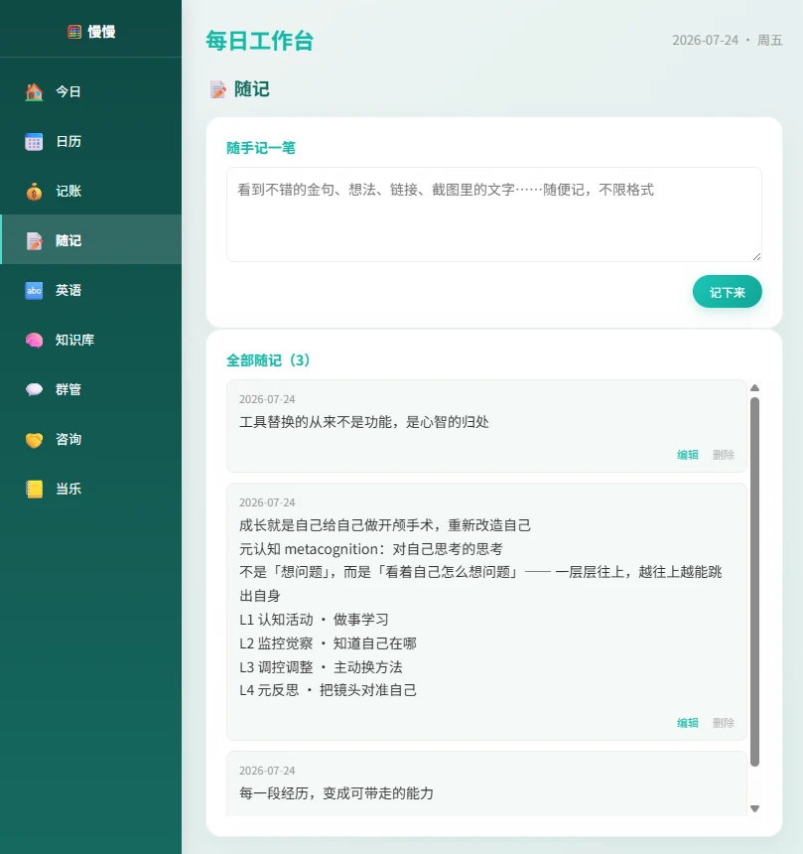Click the notes list scrollbar thumb
This screenshot has height=854, width=803.
(x=754, y=582)
